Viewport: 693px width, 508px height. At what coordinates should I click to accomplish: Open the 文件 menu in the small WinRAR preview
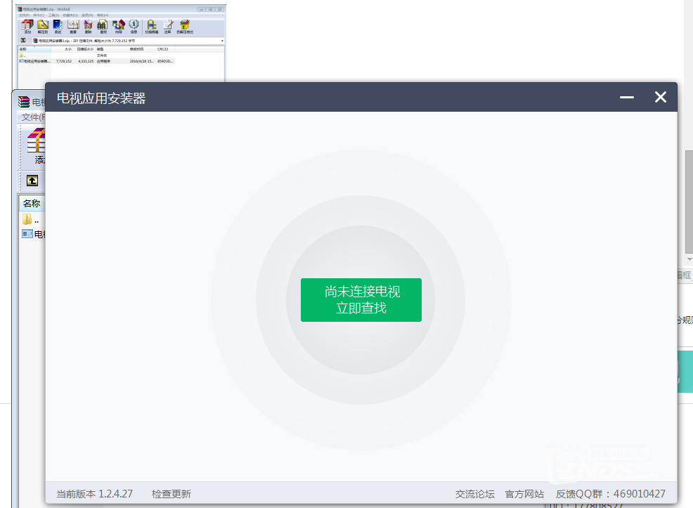[24, 15]
